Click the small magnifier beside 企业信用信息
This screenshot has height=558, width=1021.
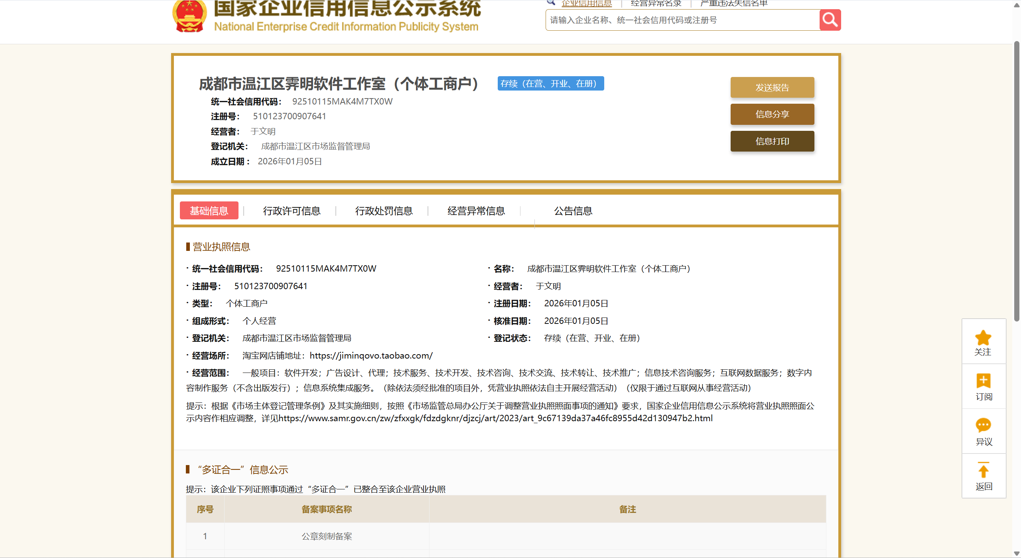pos(551,2)
